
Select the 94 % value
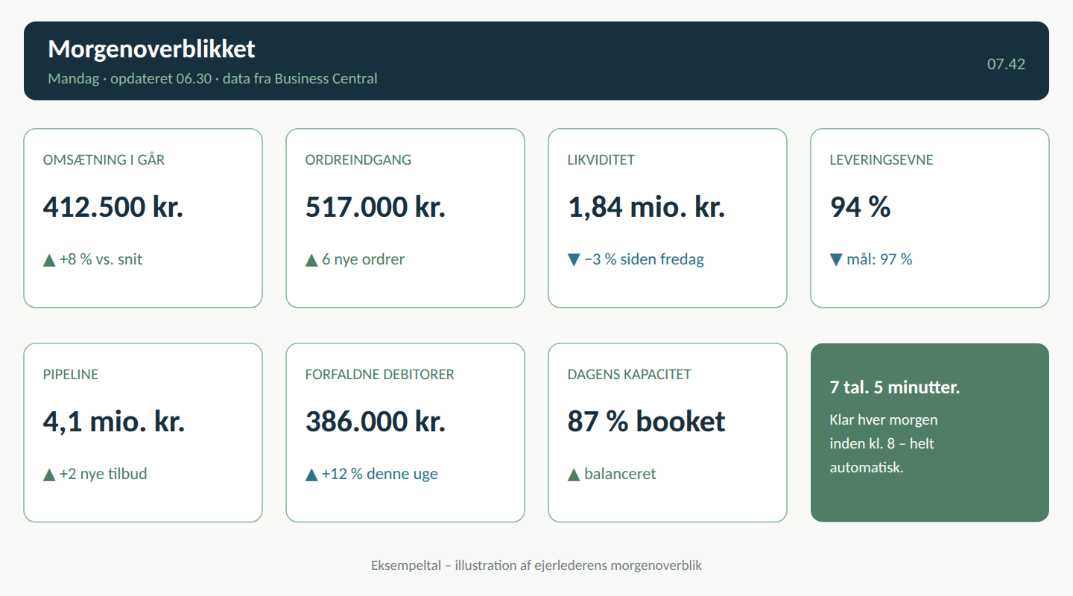[x=860, y=207]
